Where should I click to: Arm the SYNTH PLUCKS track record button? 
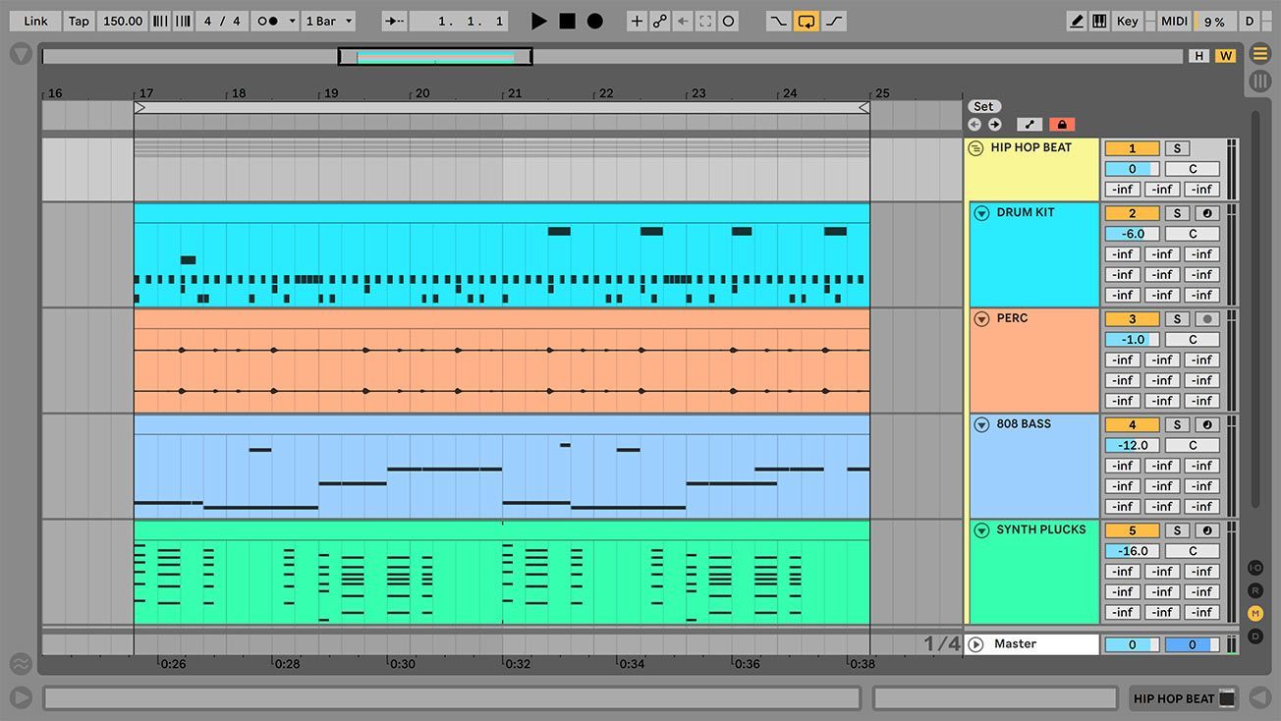click(x=1207, y=530)
